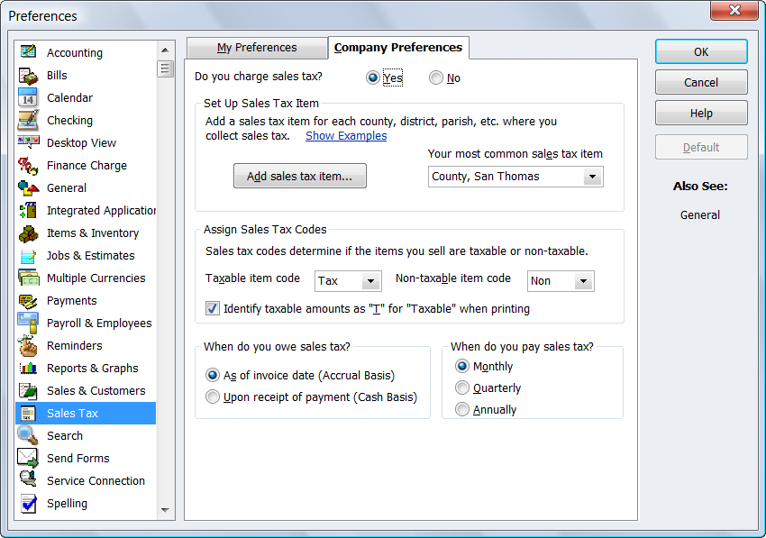Uncheck Identify taxable amounts as T checkbox
Screen dimensions: 766x538
(213, 308)
